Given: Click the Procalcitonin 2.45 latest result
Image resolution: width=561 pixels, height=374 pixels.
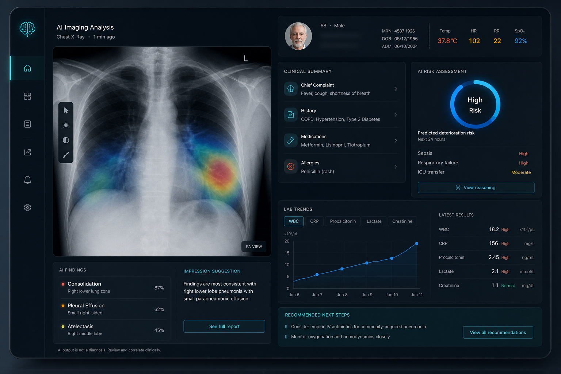Looking at the screenshot, I should click(486, 257).
